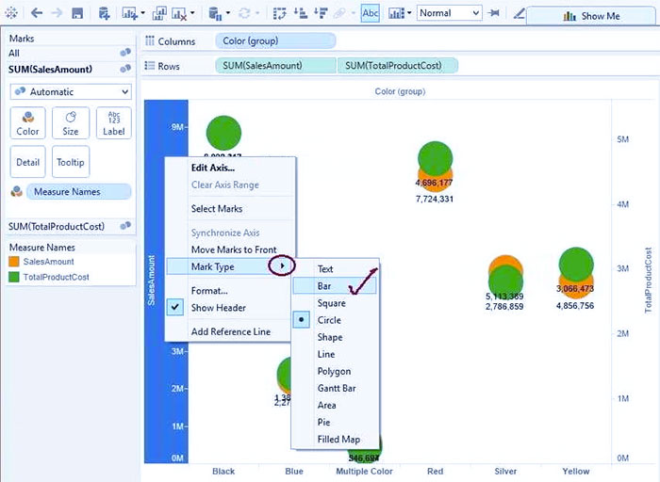This screenshot has height=482, width=660.
Task: Select Area mark type
Action: [335, 405]
